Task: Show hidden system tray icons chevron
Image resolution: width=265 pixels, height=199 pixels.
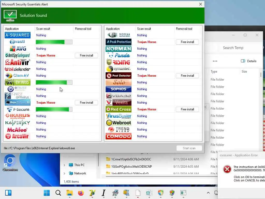Action: 208,193
